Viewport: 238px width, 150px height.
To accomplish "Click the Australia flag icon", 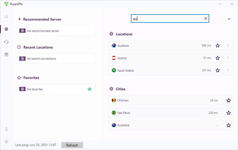I will click(x=114, y=45).
